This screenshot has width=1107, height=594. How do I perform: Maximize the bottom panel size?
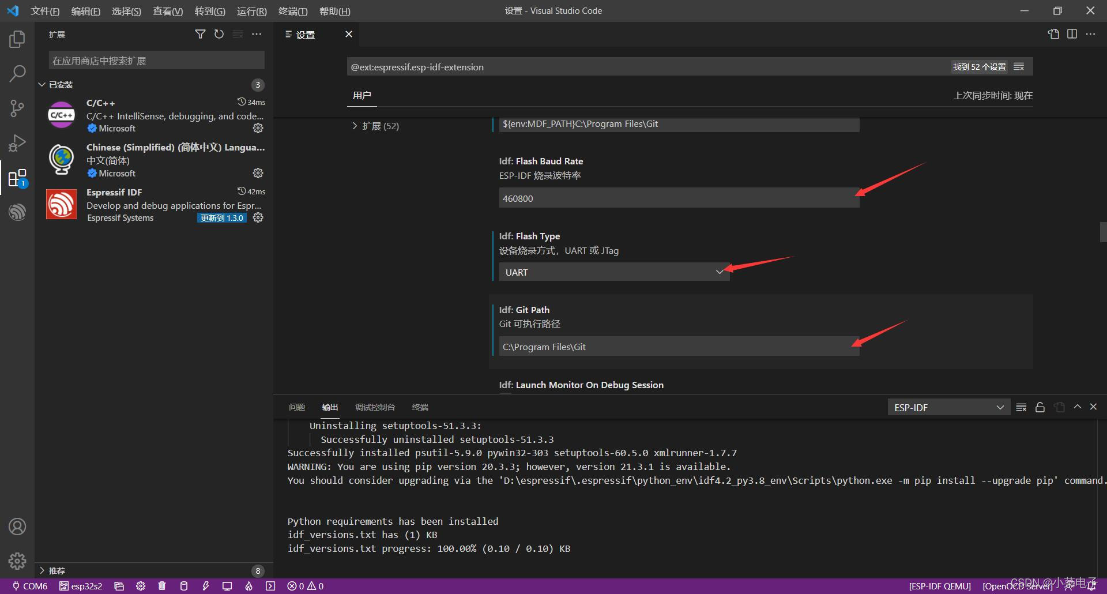[x=1077, y=407]
